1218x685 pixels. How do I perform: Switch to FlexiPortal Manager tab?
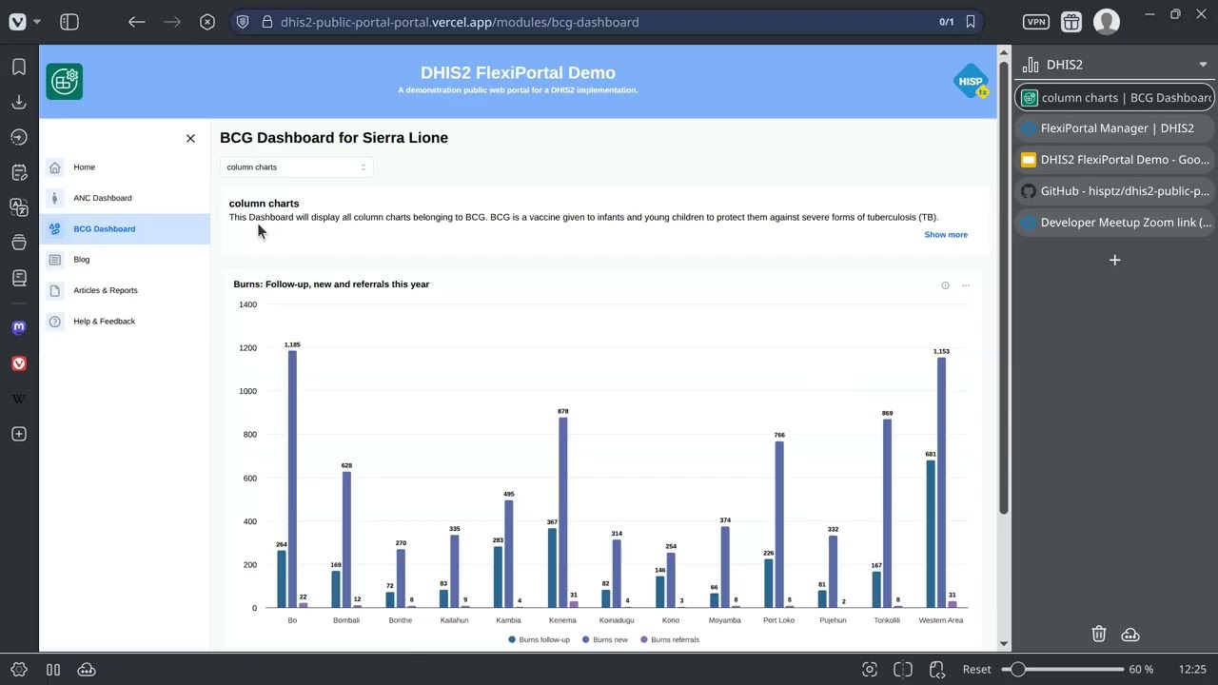pyautogui.click(x=1114, y=128)
